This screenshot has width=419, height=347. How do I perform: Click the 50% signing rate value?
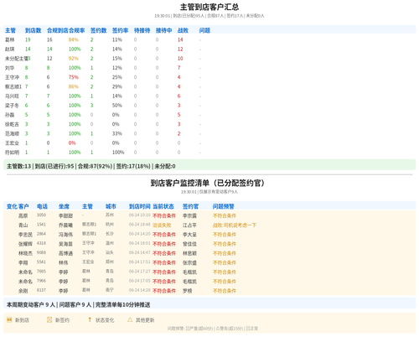(117, 106)
